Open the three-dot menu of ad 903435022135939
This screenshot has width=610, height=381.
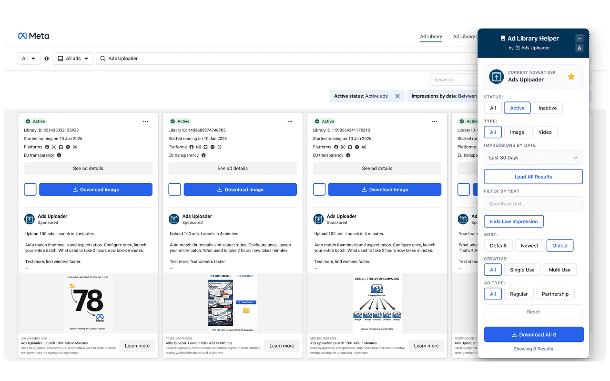145,121
